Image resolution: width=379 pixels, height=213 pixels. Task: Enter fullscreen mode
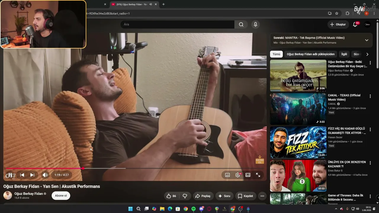pos(258,175)
